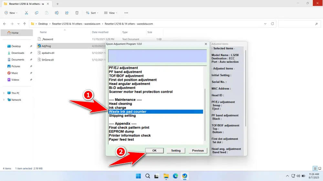This screenshot has height=181, width=323.
Task: Sort files by Date modified column
Action: coord(100,32)
